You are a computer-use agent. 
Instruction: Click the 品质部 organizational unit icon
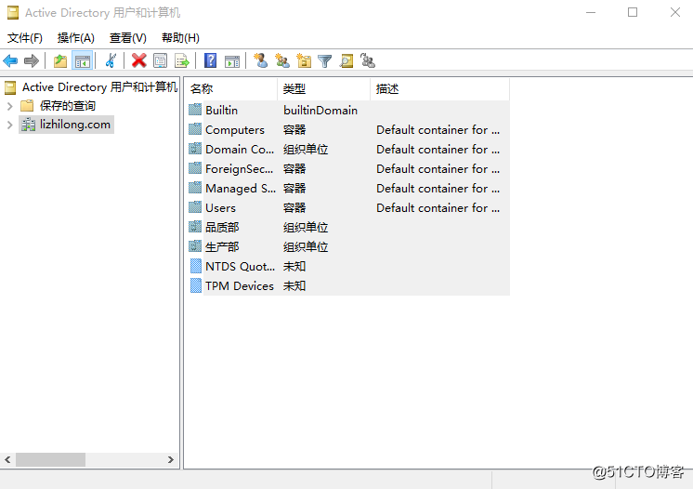coord(195,227)
